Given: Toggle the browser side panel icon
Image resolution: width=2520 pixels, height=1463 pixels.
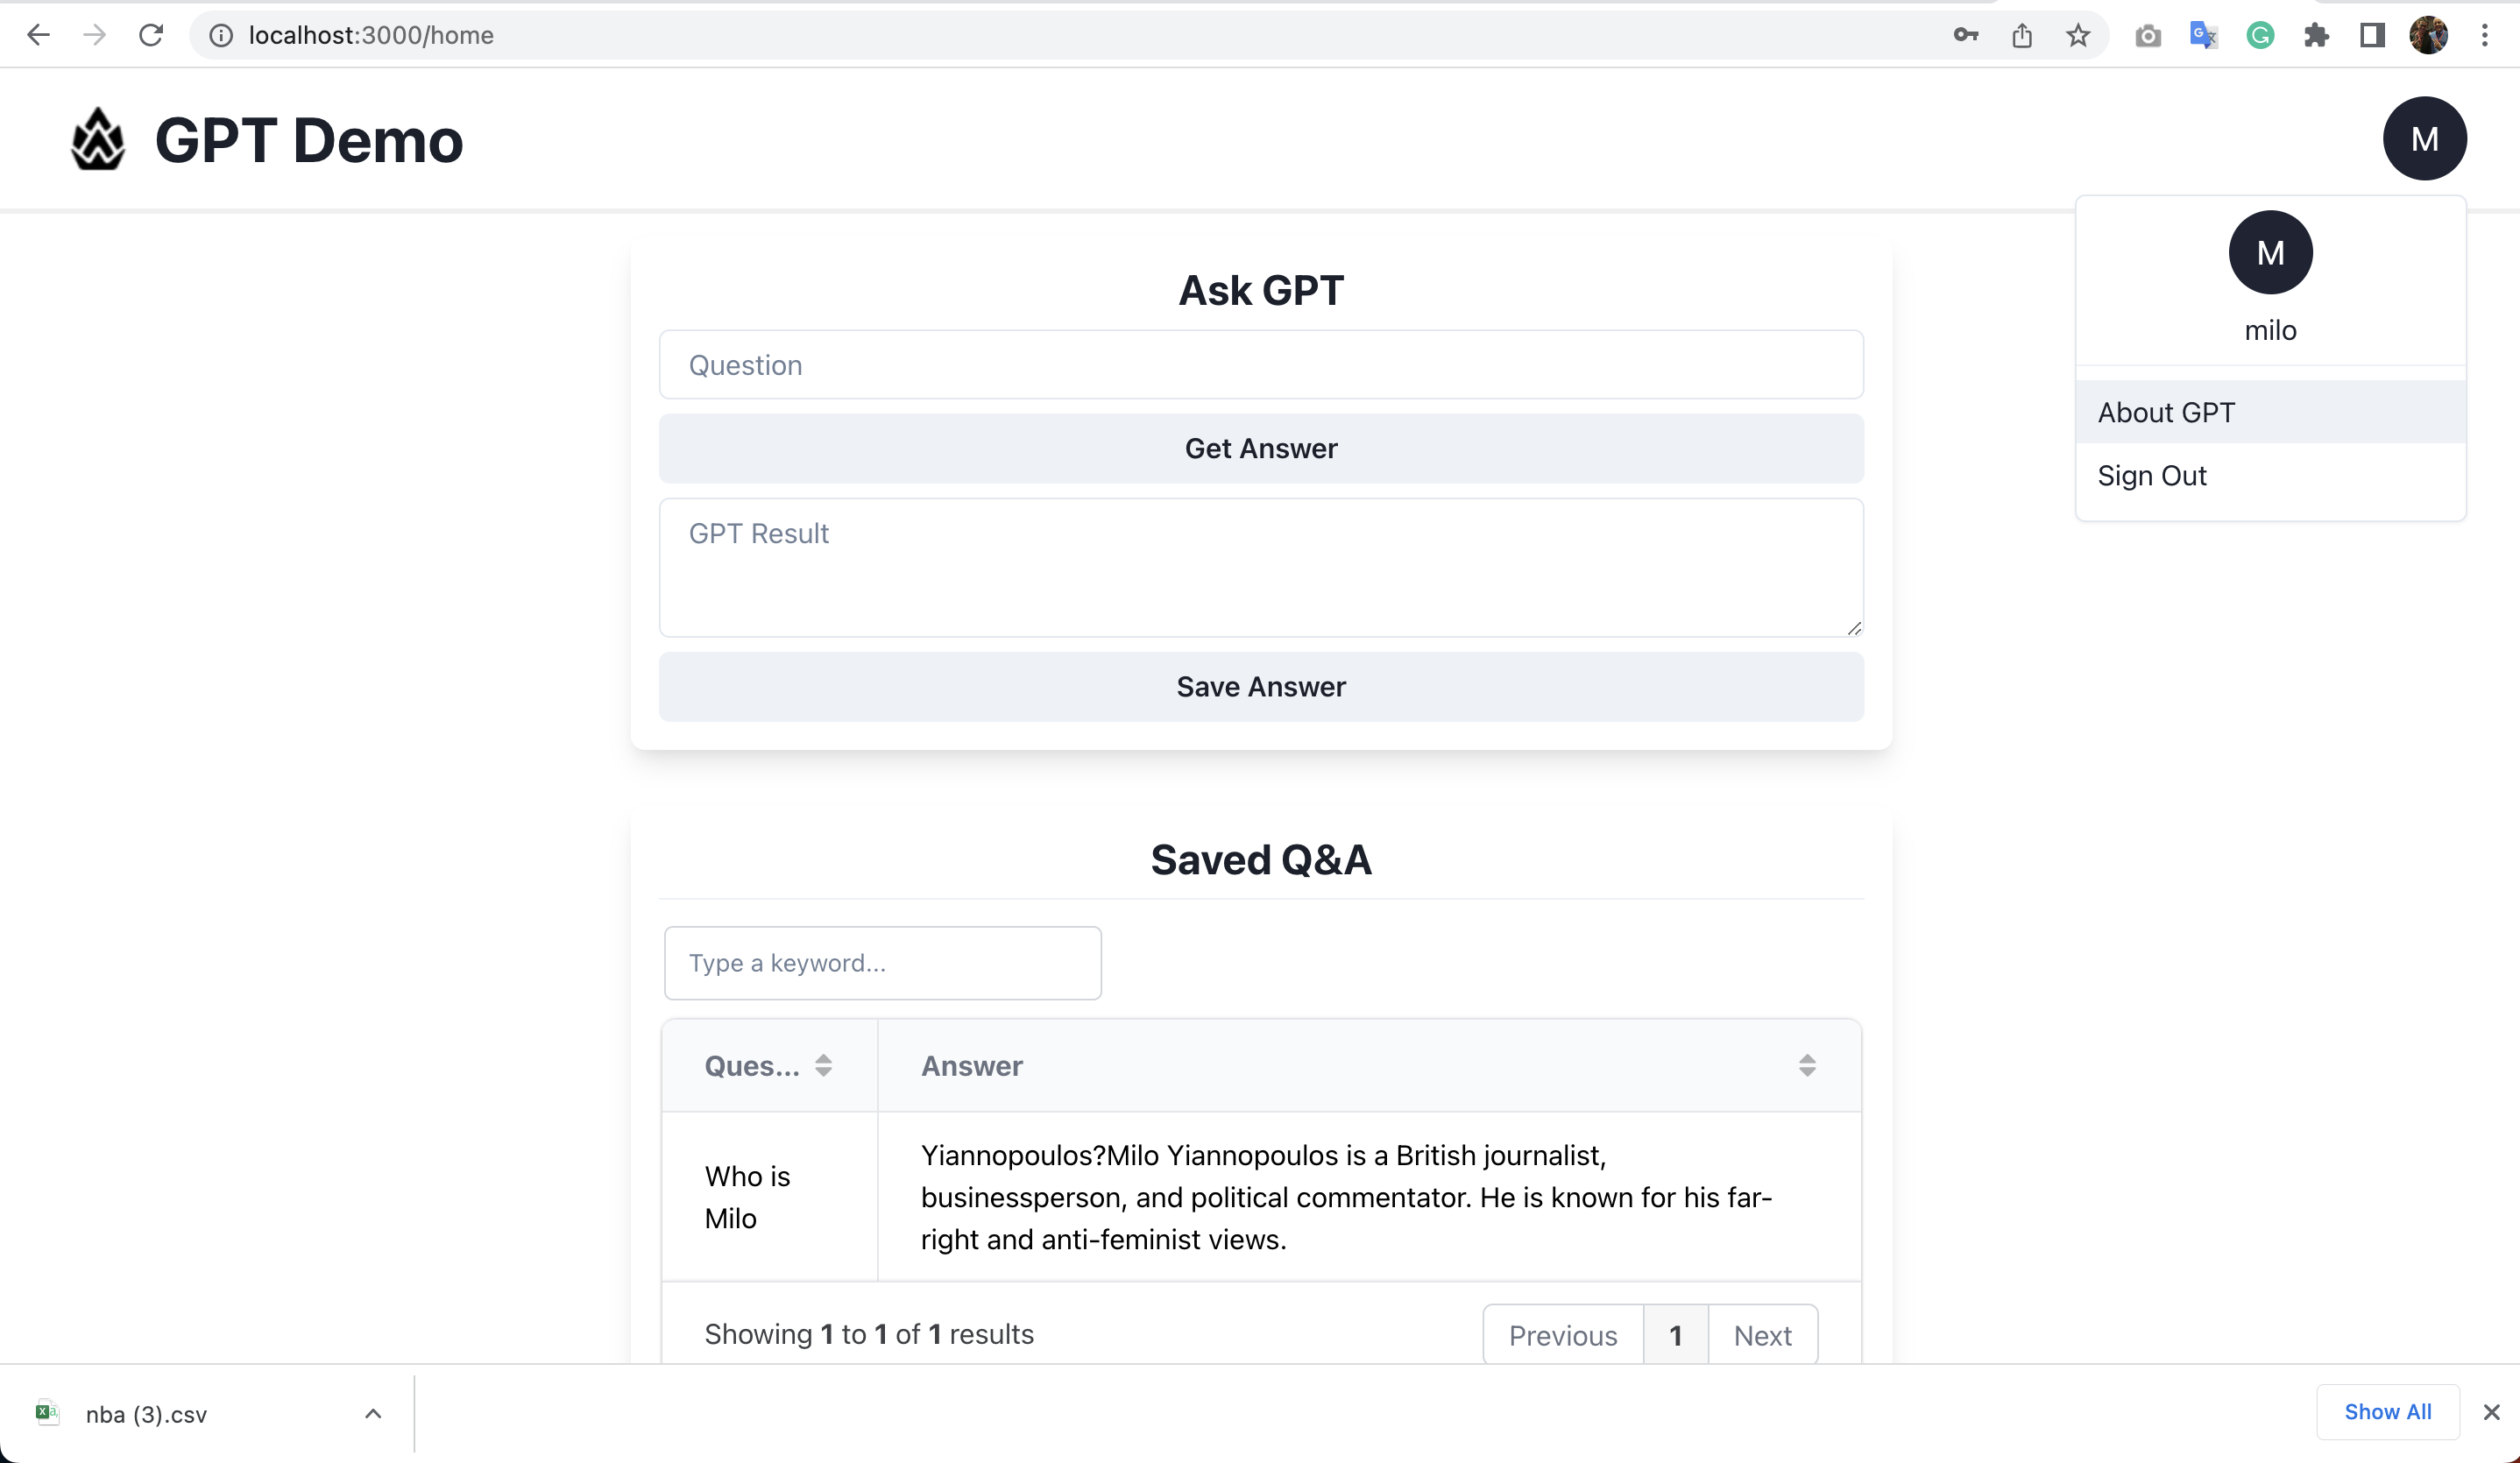Looking at the screenshot, I should pyautogui.click(x=2372, y=35).
